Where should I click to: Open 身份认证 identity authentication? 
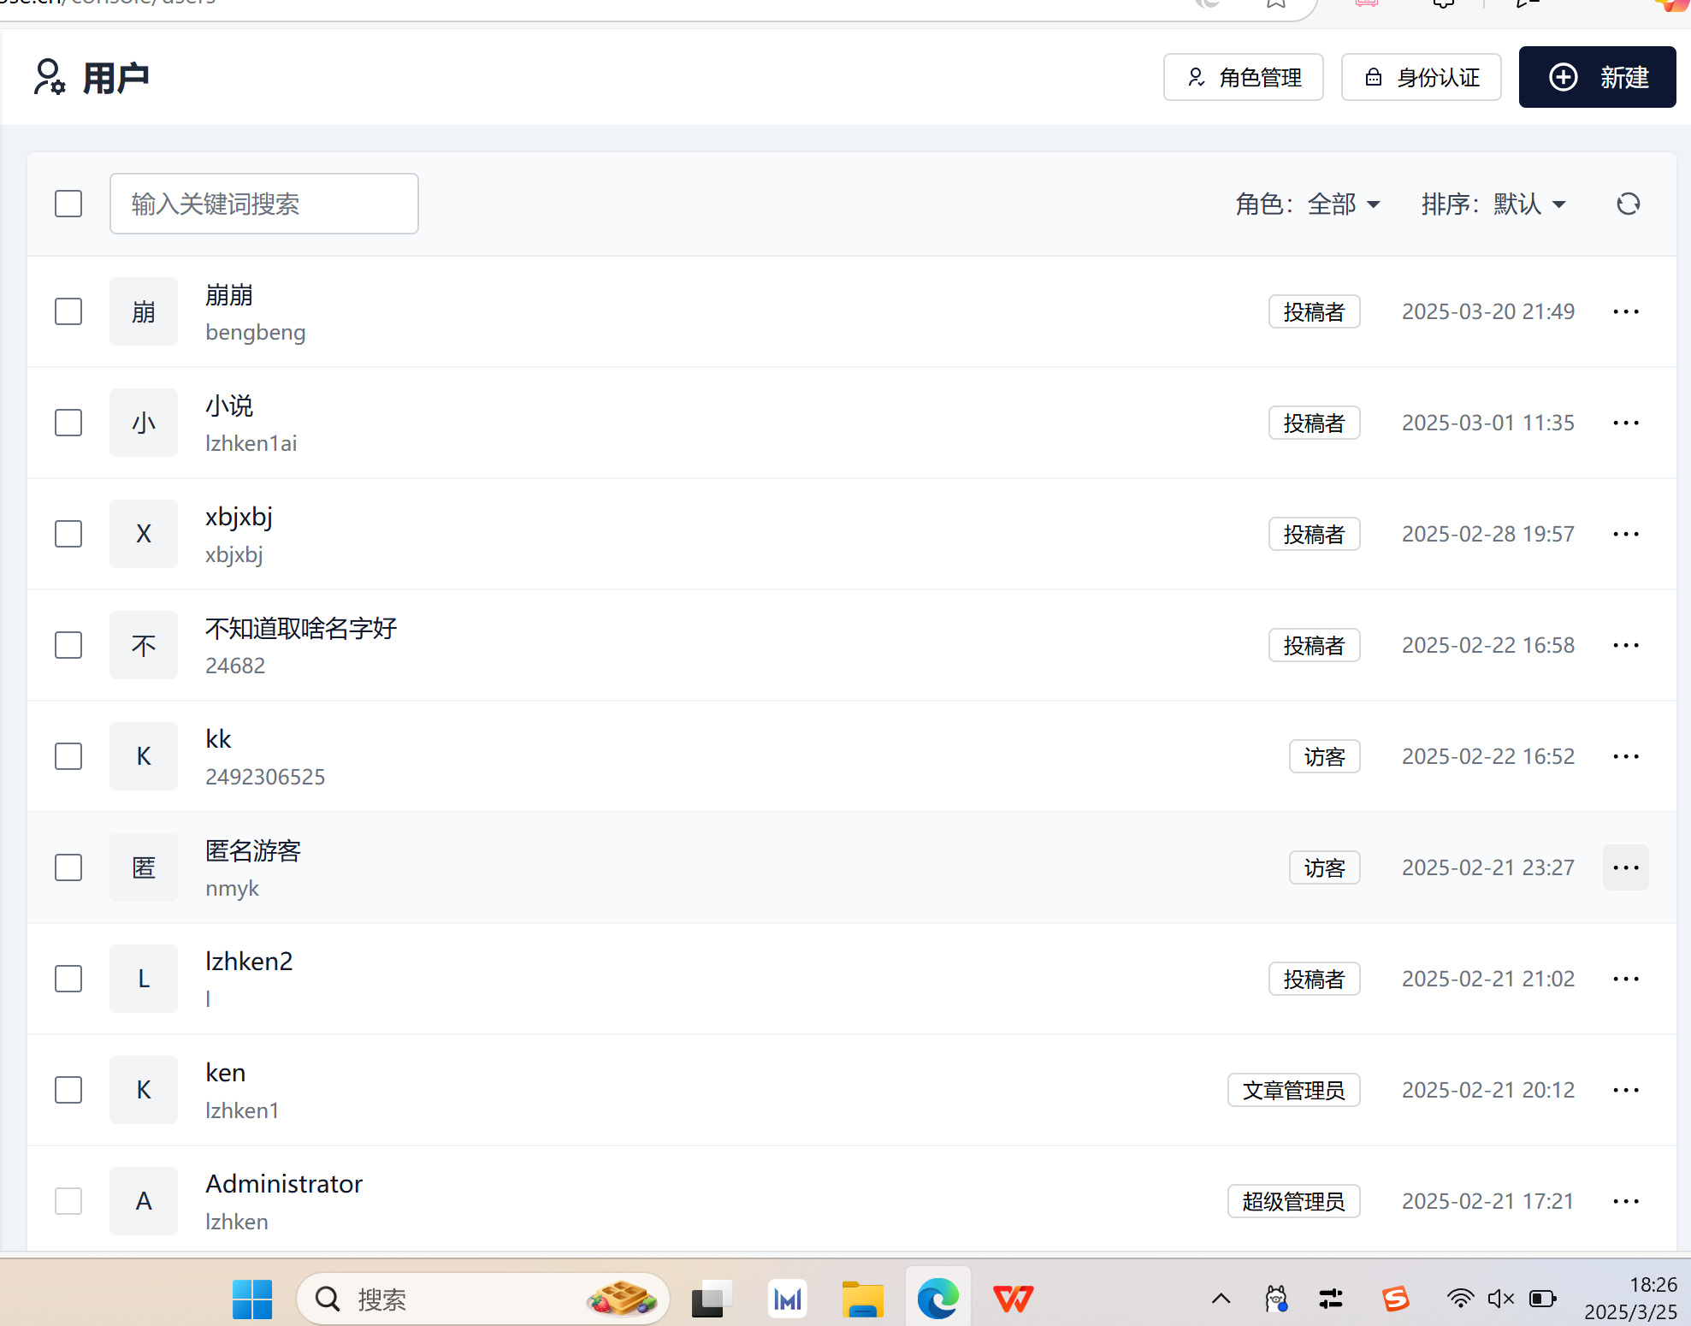[x=1421, y=77]
